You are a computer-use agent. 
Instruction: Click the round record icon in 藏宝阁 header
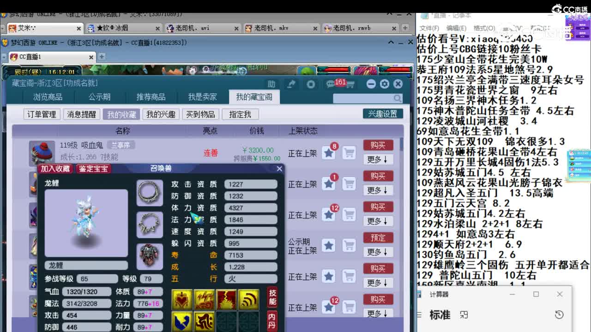(311, 84)
